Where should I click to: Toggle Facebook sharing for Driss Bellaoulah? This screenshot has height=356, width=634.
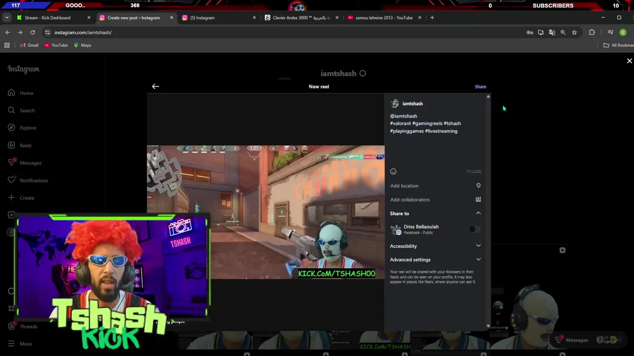[x=475, y=229]
